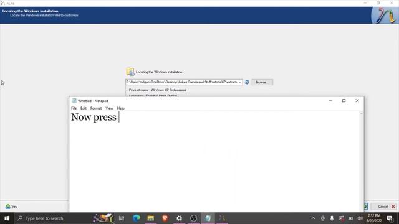This screenshot has height=224, width=399.
Task: Launch Microsoft Edge from the taskbar
Action: 136,218
